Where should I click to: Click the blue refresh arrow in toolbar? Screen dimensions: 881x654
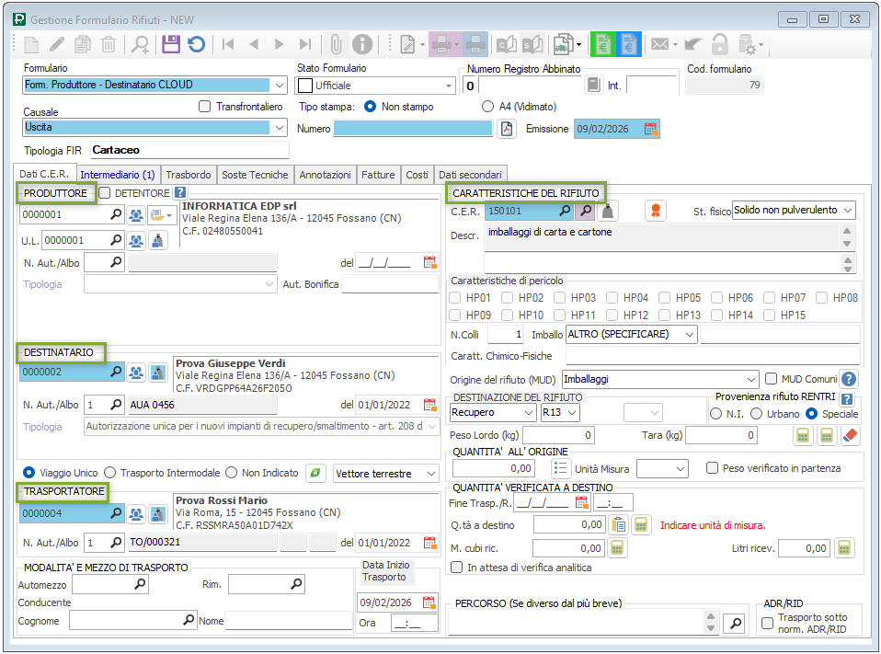click(x=196, y=43)
